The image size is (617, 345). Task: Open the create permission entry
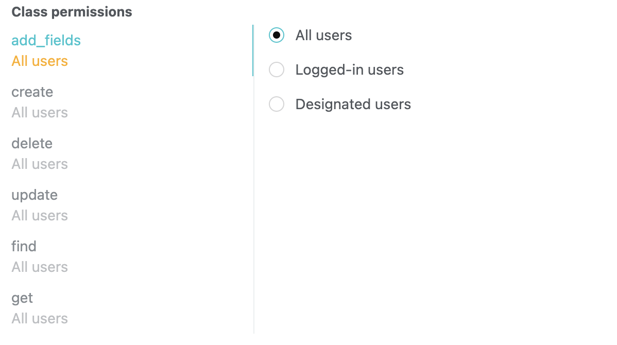coord(32,92)
